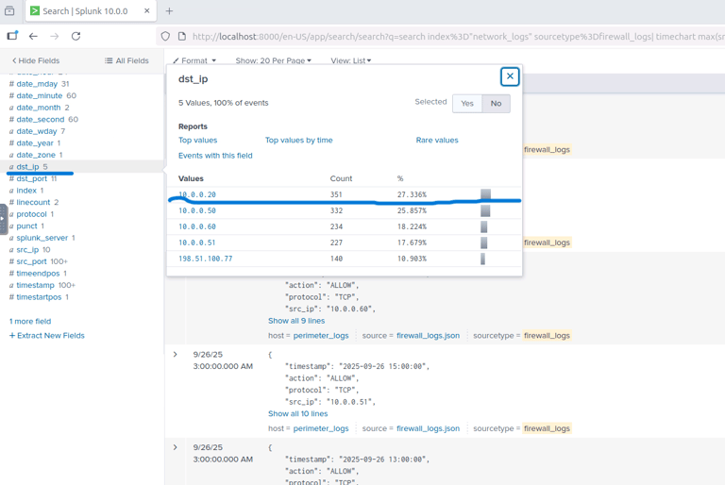Image resolution: width=725 pixels, height=485 pixels.
Task: Close the dst_ip field popup
Action: (510, 76)
